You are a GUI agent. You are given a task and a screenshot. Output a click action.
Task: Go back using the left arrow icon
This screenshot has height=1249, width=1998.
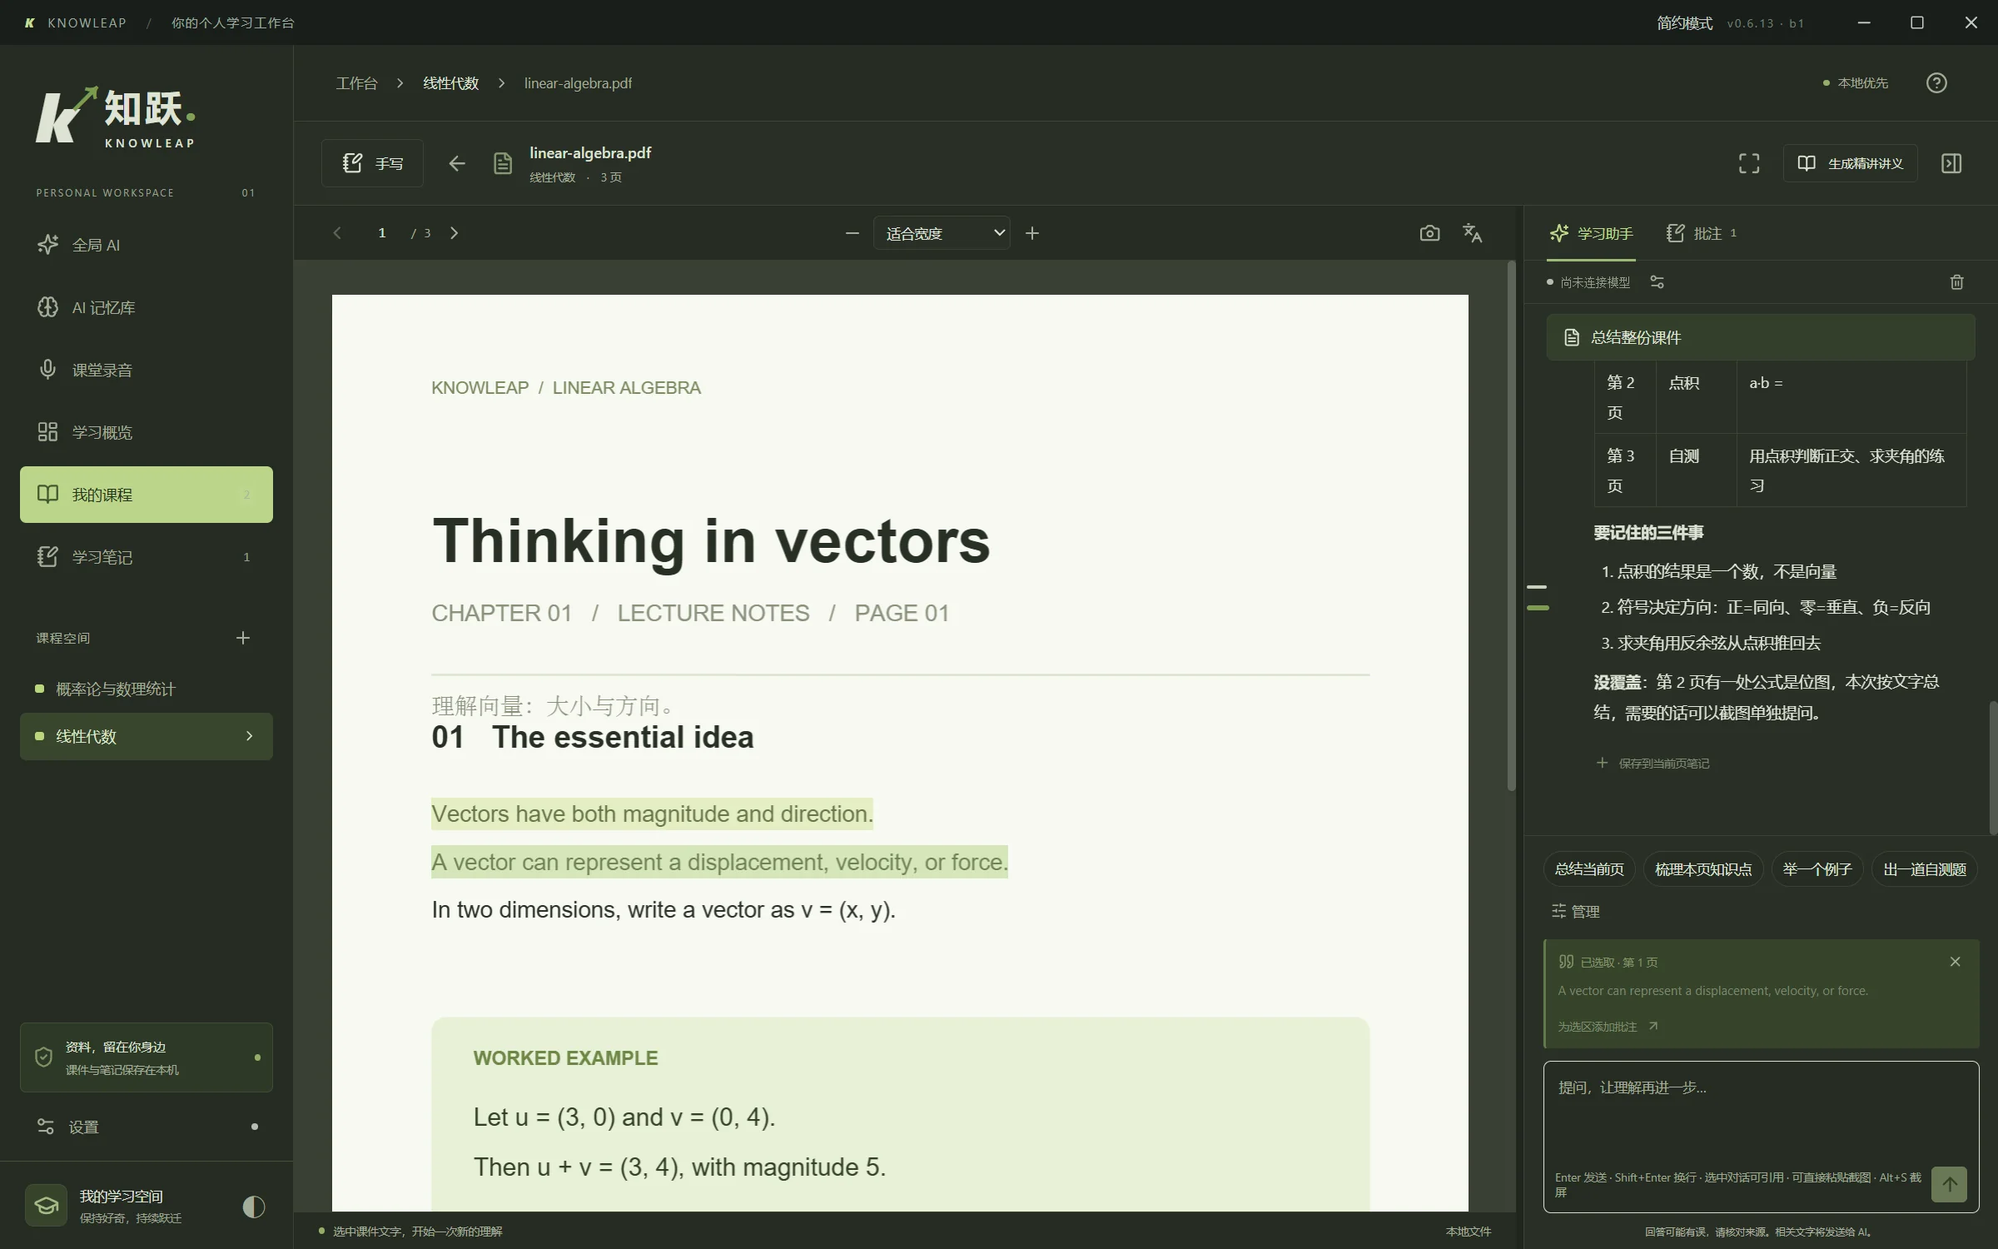pyautogui.click(x=456, y=163)
